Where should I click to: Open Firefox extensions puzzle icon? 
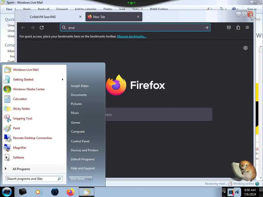coord(238,27)
